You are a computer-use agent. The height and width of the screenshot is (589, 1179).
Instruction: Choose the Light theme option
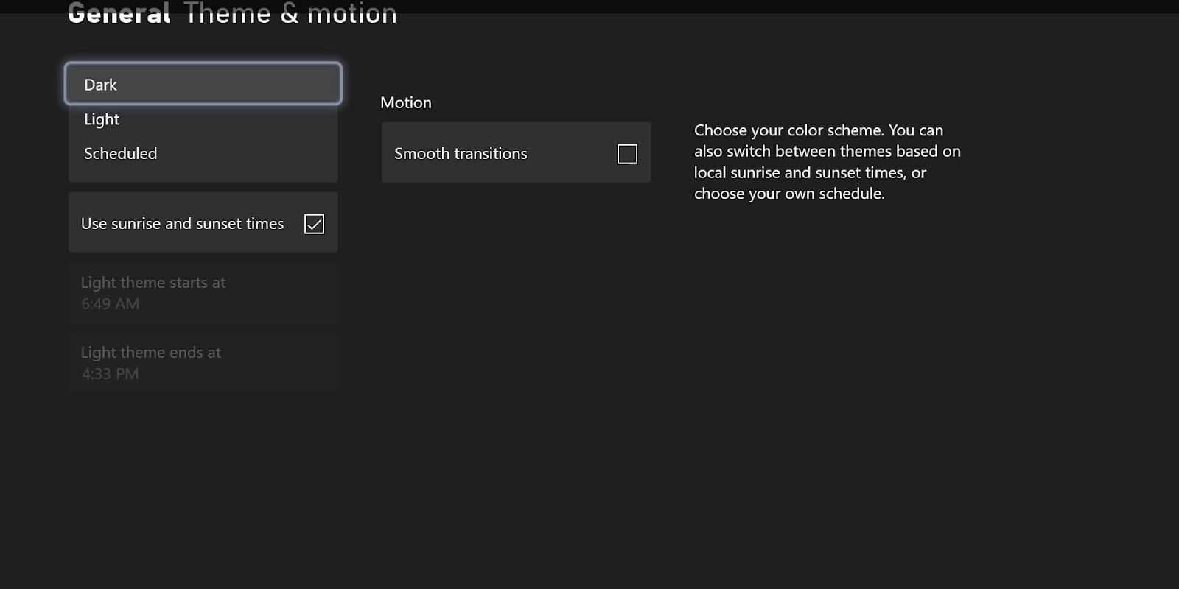(203, 119)
